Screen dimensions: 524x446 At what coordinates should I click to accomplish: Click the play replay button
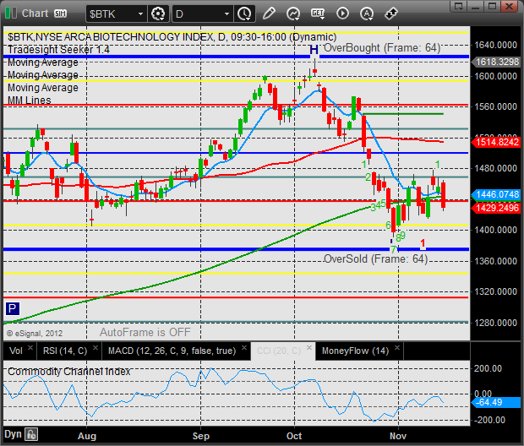[x=342, y=14]
